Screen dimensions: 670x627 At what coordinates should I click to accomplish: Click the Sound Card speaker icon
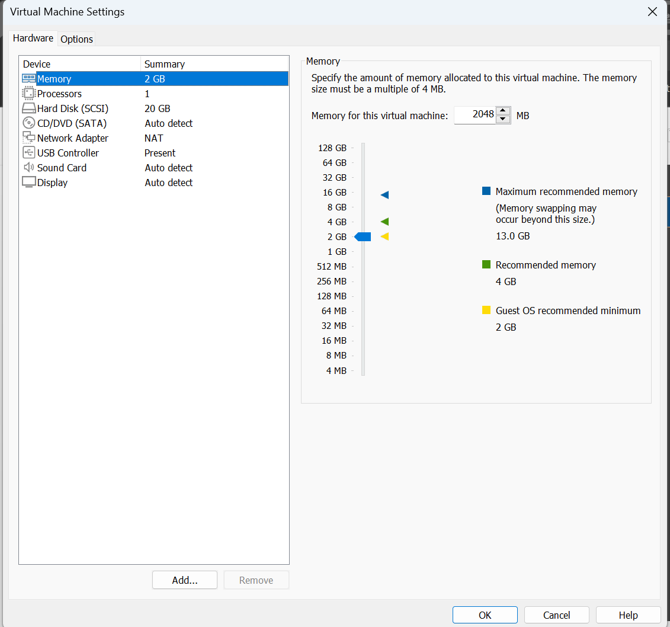[28, 167]
